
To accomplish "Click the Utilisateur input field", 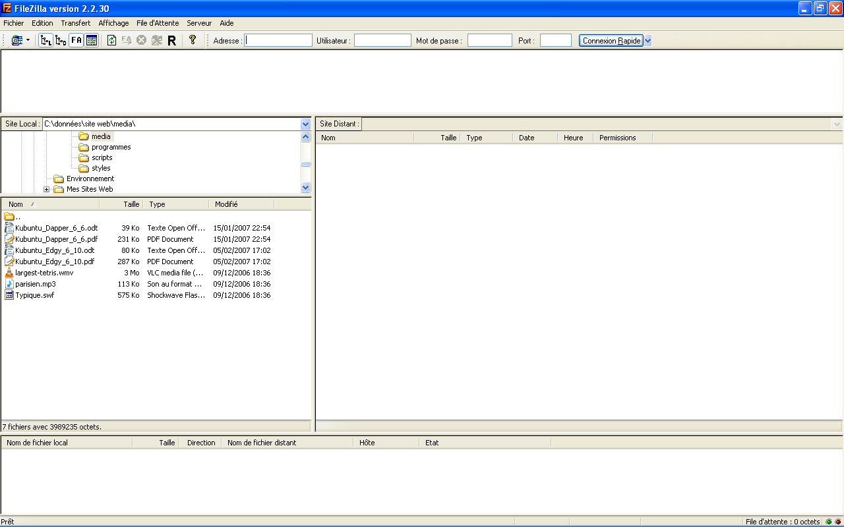I will 382,40.
